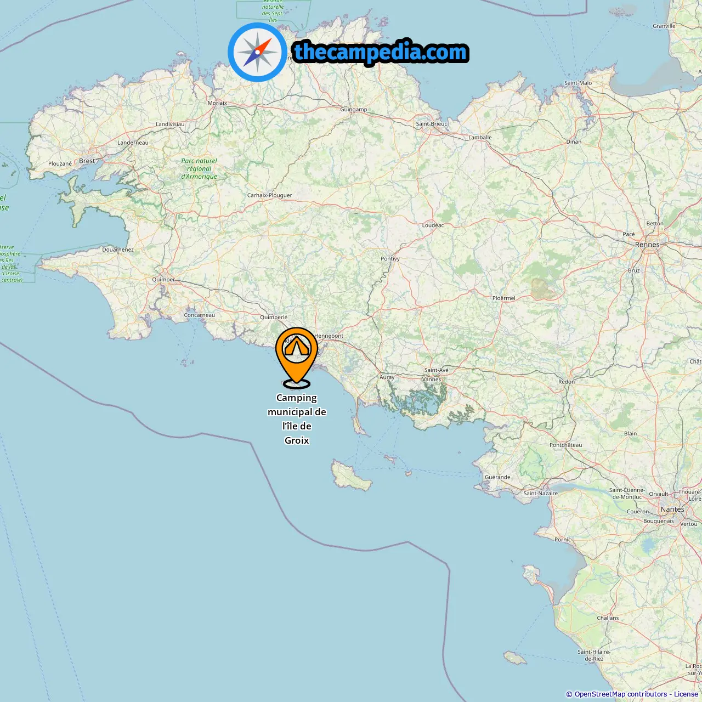Click the Concarneau town label
The image size is (702, 702).
200,315
